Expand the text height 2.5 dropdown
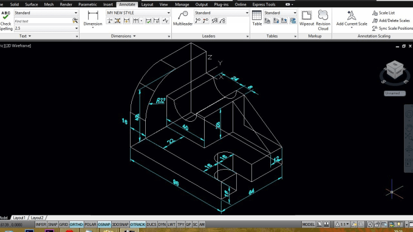The image size is (413, 232). coord(46,28)
